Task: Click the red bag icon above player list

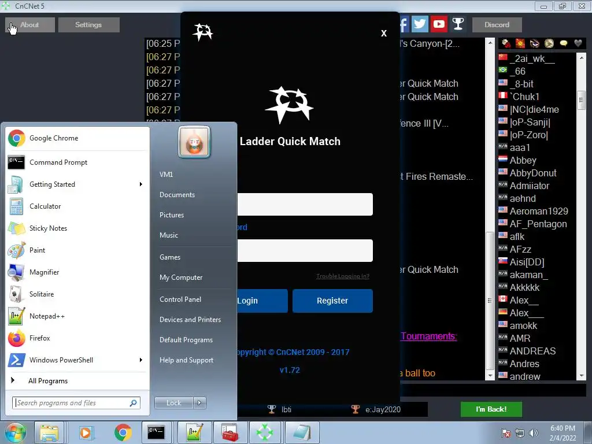Action: [x=506, y=43]
